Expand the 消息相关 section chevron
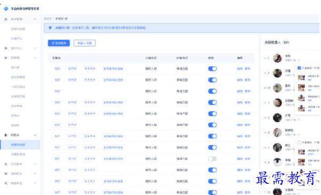Screen dimensions: 321x195 tap(35, 174)
